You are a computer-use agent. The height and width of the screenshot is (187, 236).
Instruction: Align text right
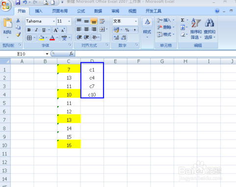click(x=94, y=29)
